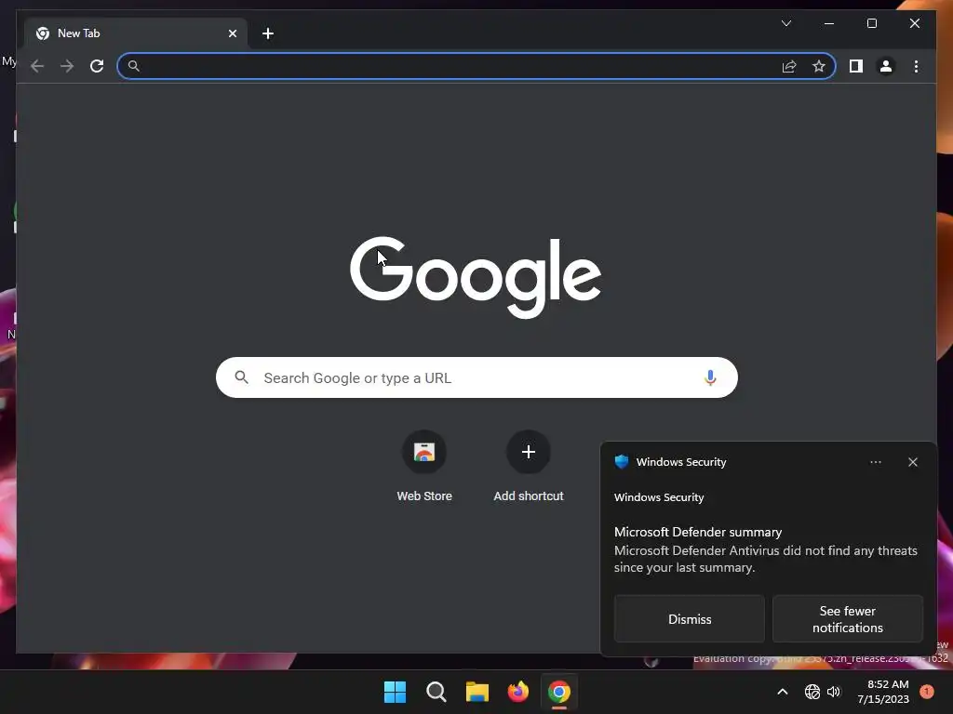Click the Windows Security shield icon
953x714 pixels.
pos(621,462)
